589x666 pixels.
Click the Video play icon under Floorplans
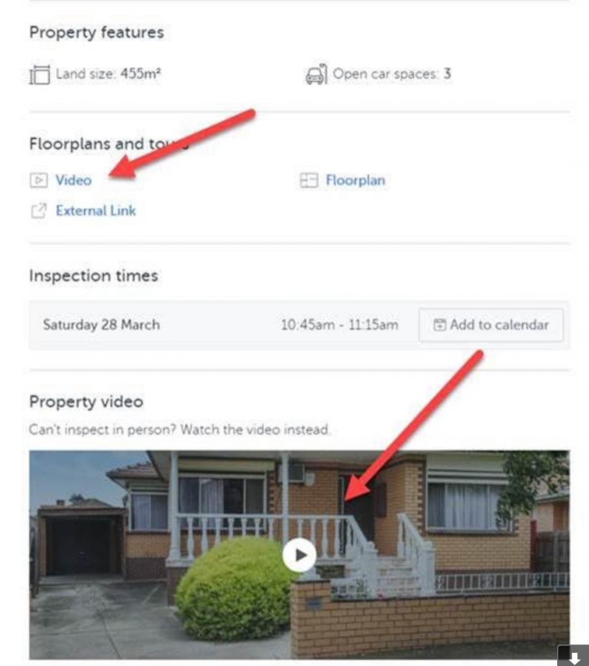(38, 180)
